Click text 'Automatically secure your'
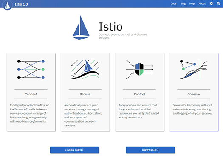This screenshot has height=165, width=223. [81, 105]
